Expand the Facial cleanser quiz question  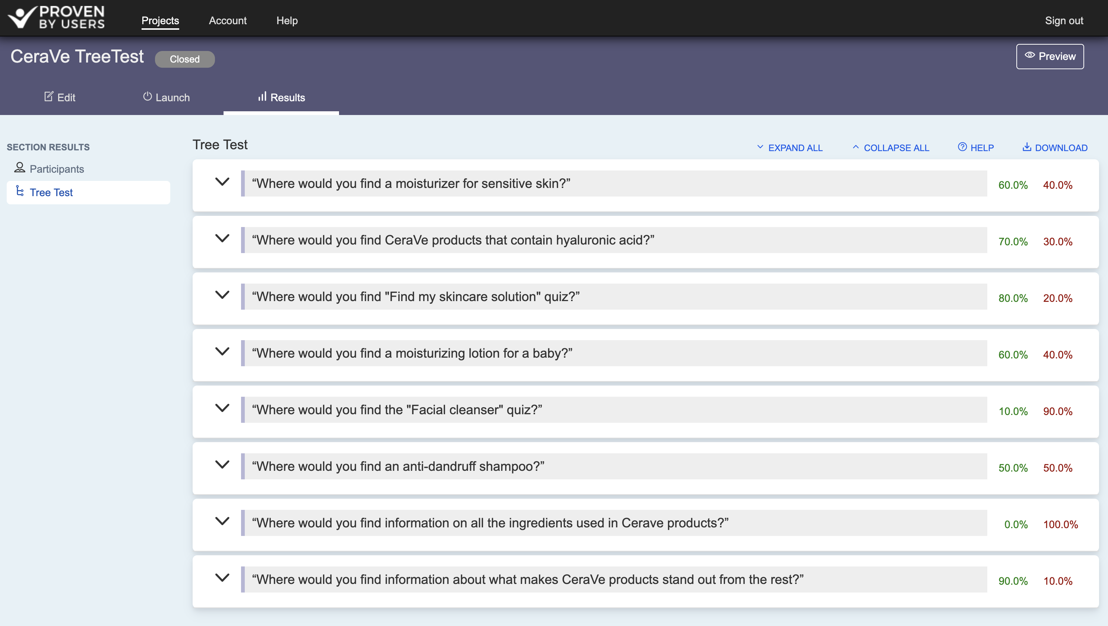pyautogui.click(x=222, y=408)
